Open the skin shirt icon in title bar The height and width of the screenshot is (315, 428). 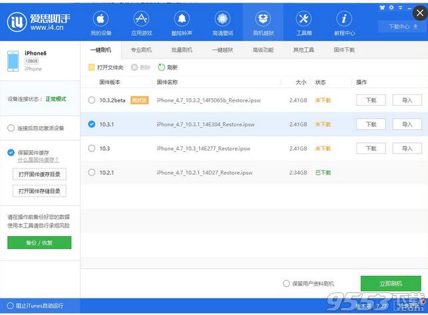382,7
